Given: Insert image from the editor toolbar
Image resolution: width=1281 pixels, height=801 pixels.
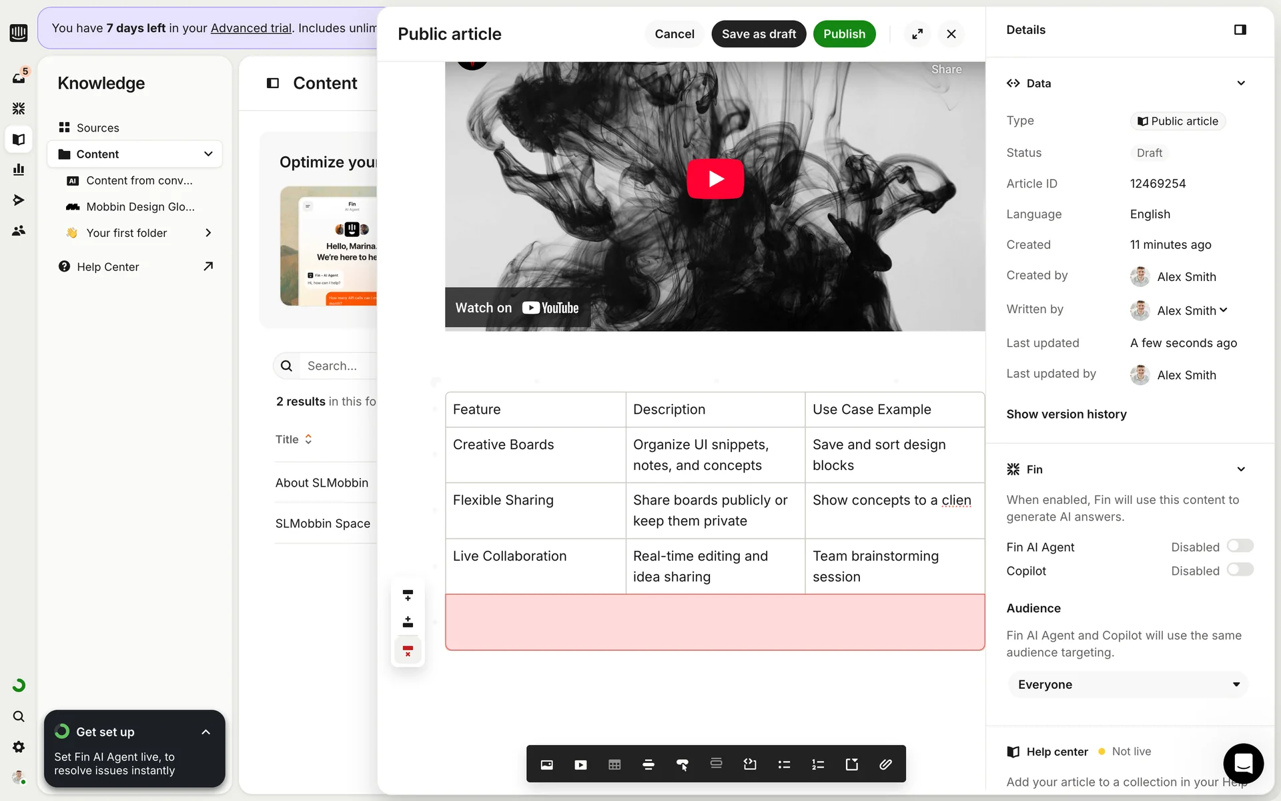Looking at the screenshot, I should (x=546, y=764).
